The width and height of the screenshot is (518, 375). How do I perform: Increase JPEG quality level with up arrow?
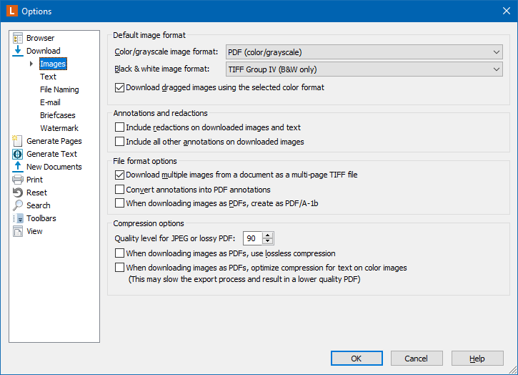(x=268, y=235)
